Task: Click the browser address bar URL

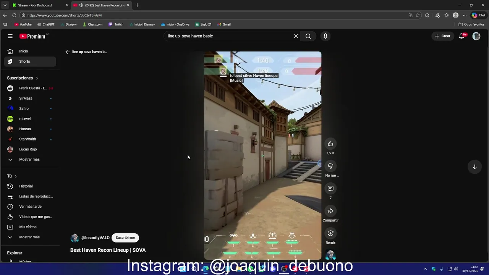Action: 65,15
